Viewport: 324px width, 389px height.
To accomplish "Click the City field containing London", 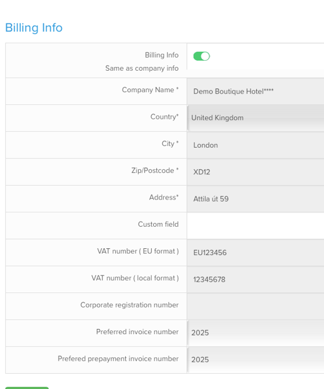I will [x=256, y=145].
